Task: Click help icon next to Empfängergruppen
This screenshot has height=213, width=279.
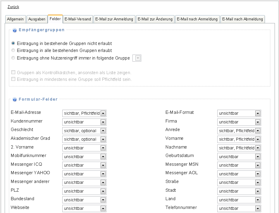Action: click(x=15, y=30)
